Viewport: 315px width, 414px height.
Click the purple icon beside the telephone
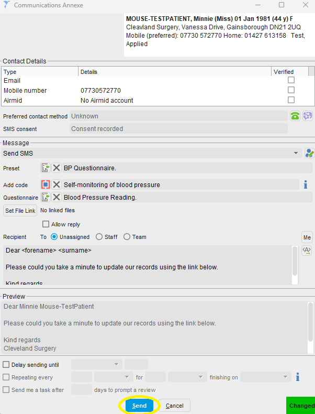click(307, 116)
